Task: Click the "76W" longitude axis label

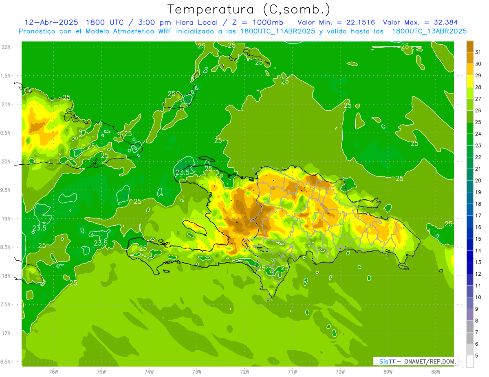Action: point(53,372)
